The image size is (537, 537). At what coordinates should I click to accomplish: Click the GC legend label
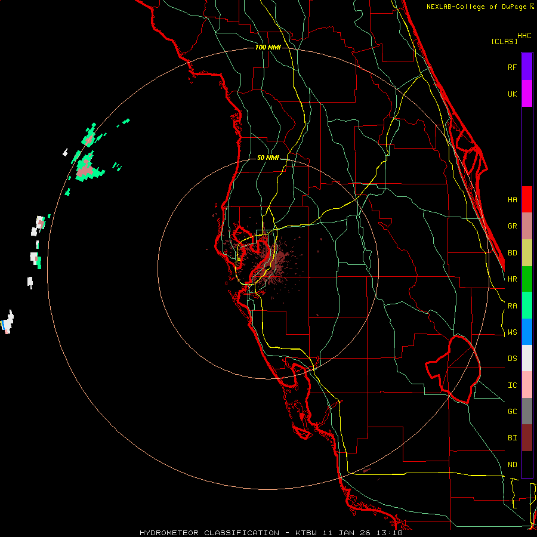tap(512, 412)
